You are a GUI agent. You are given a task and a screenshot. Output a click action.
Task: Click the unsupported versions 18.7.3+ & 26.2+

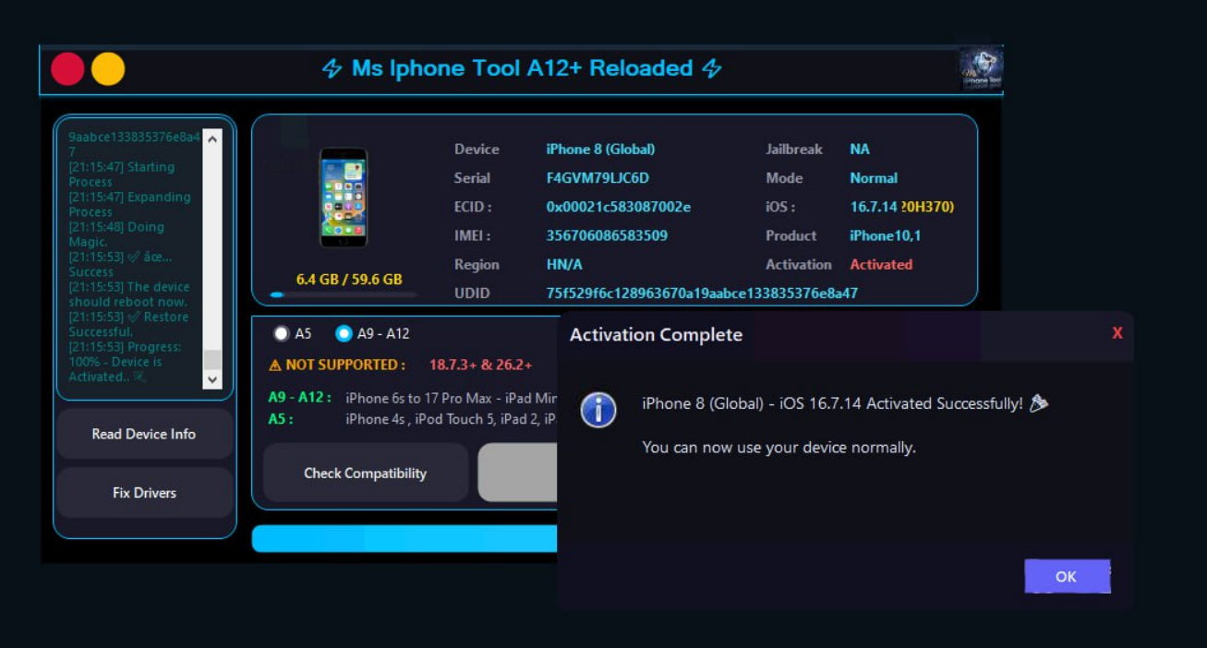pos(480,365)
